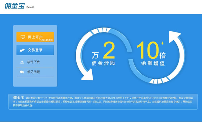Screen dimensions: 202x122
Task: Click the 佣金宝 logo in the header
Action: point(15,6)
